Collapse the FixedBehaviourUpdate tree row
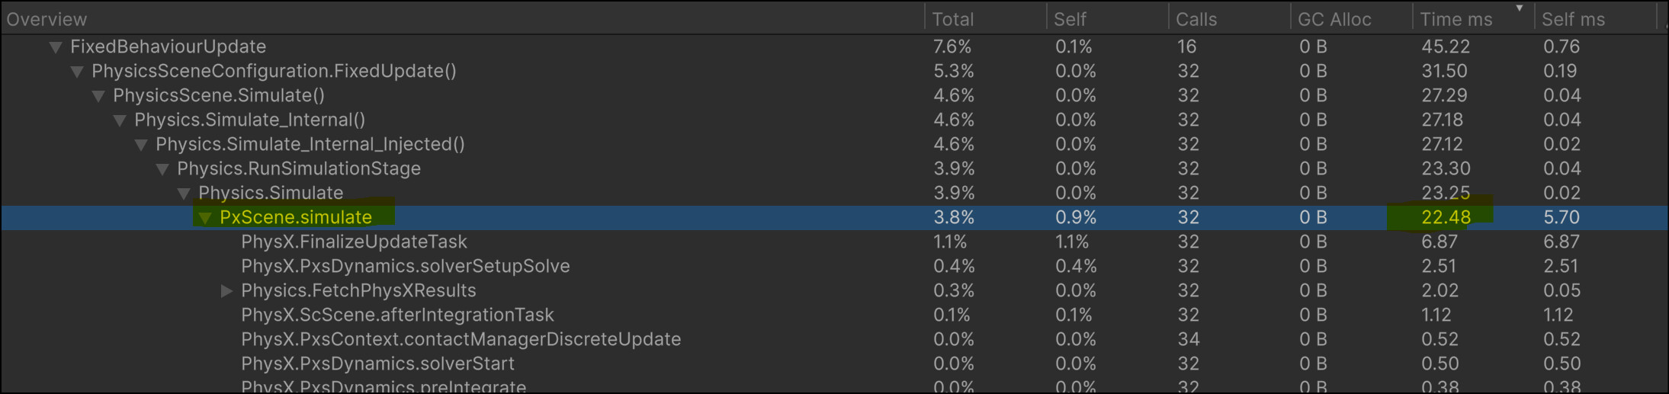Screen dimensions: 1669x394 (x=55, y=47)
